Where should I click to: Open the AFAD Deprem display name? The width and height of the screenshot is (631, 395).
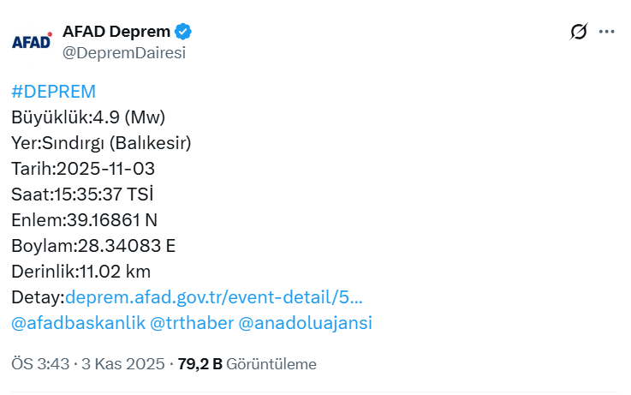click(x=116, y=32)
